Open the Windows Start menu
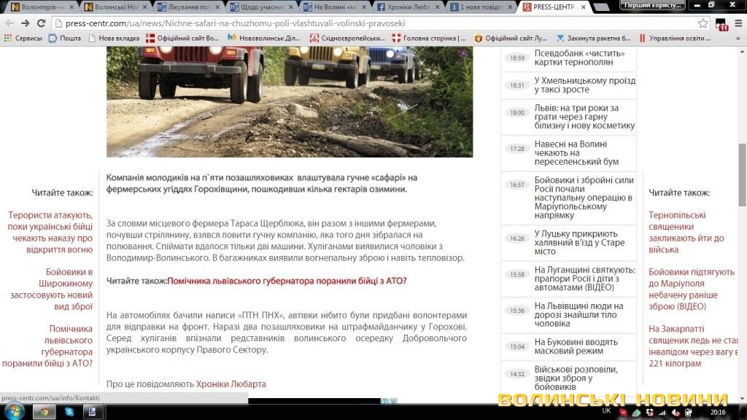The image size is (747, 420). click(15, 412)
